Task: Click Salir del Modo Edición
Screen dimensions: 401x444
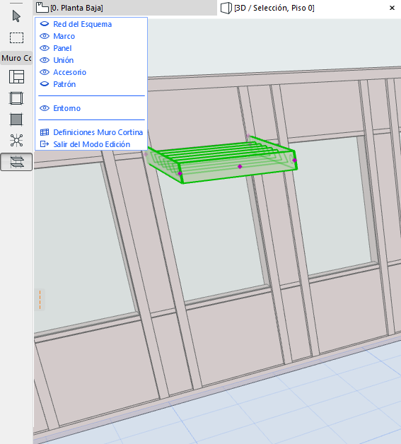Action: 92,144
